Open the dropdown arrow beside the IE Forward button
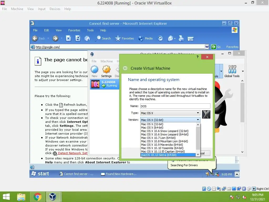This screenshot has width=269, height=202. point(61,38)
